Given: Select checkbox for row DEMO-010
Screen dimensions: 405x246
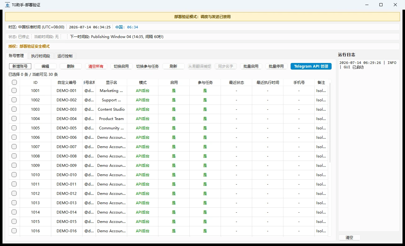Looking at the screenshot, I should [14, 175].
